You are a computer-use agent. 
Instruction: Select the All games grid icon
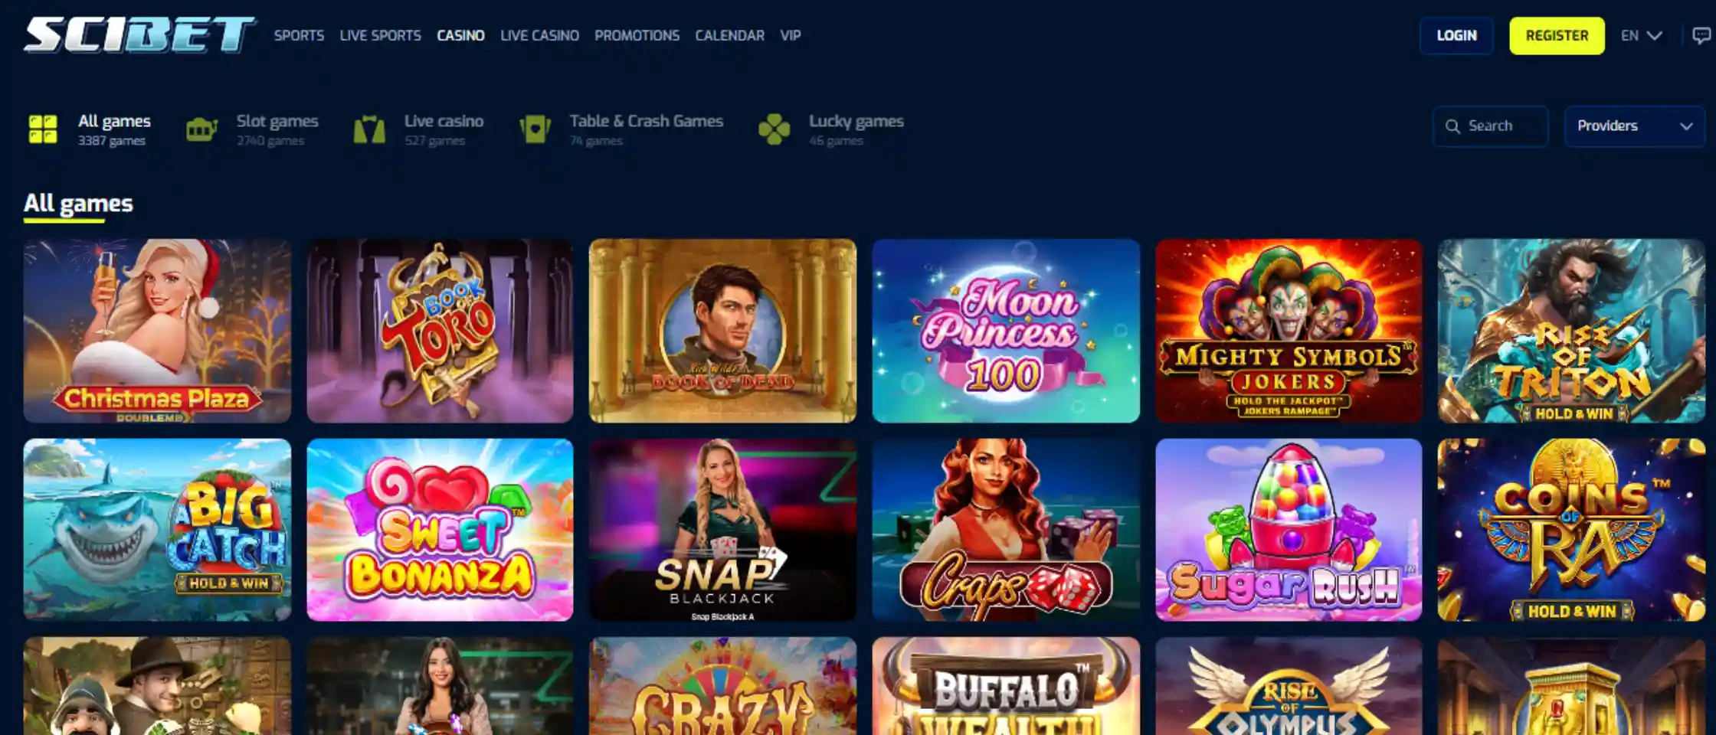tap(43, 129)
